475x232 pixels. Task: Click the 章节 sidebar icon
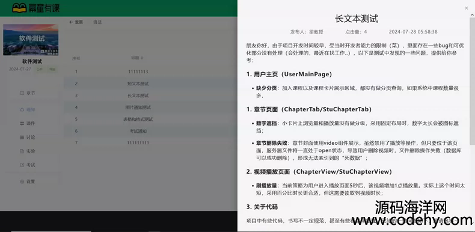click(x=22, y=93)
